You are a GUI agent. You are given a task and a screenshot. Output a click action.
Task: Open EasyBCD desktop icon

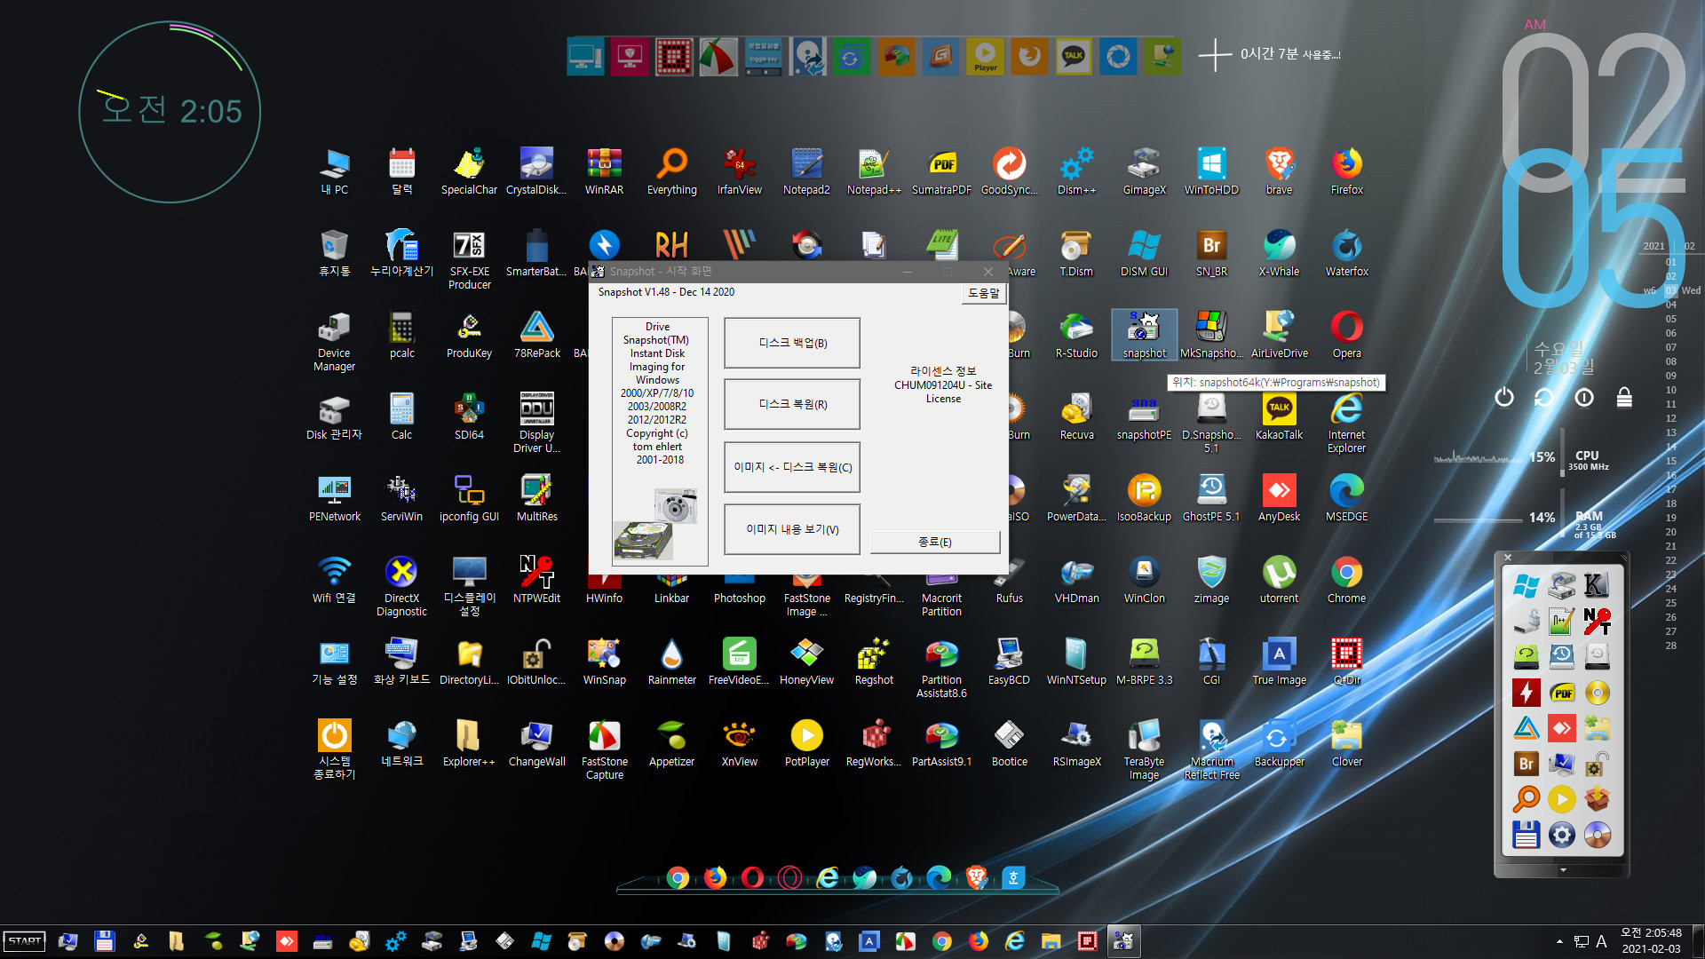tap(1009, 662)
